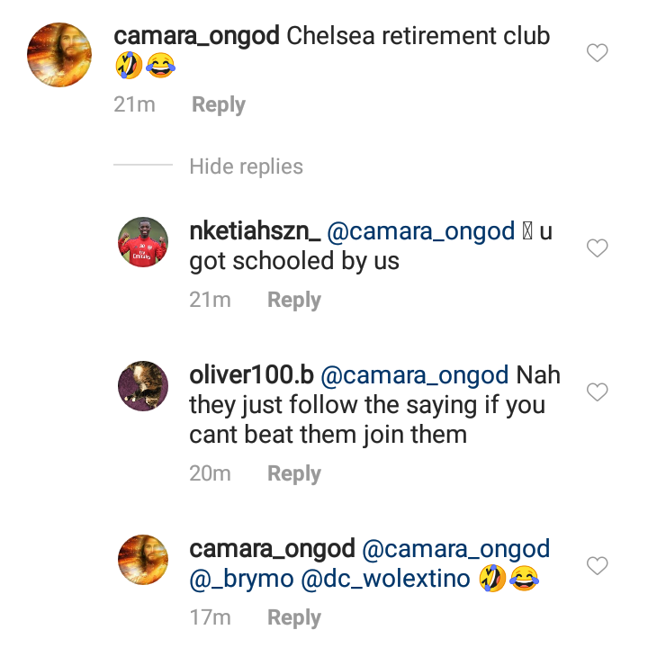Viewport: 648px width, 648px height.
Task: Open the @_brymo mention link
Action: 241,580
